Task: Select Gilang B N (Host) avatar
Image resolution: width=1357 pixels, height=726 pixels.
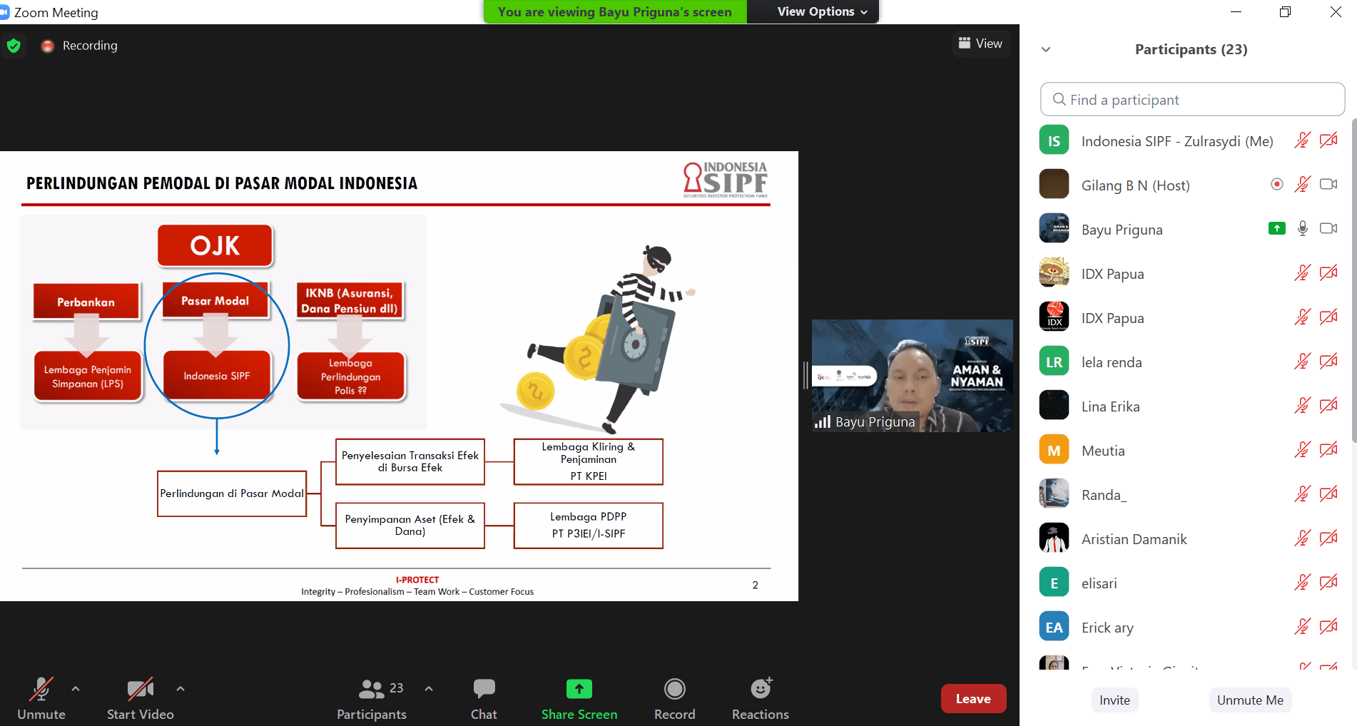Action: click(1054, 185)
